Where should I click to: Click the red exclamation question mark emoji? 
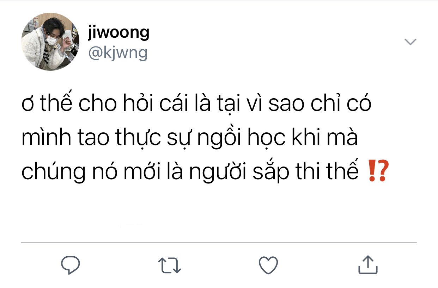tap(378, 171)
